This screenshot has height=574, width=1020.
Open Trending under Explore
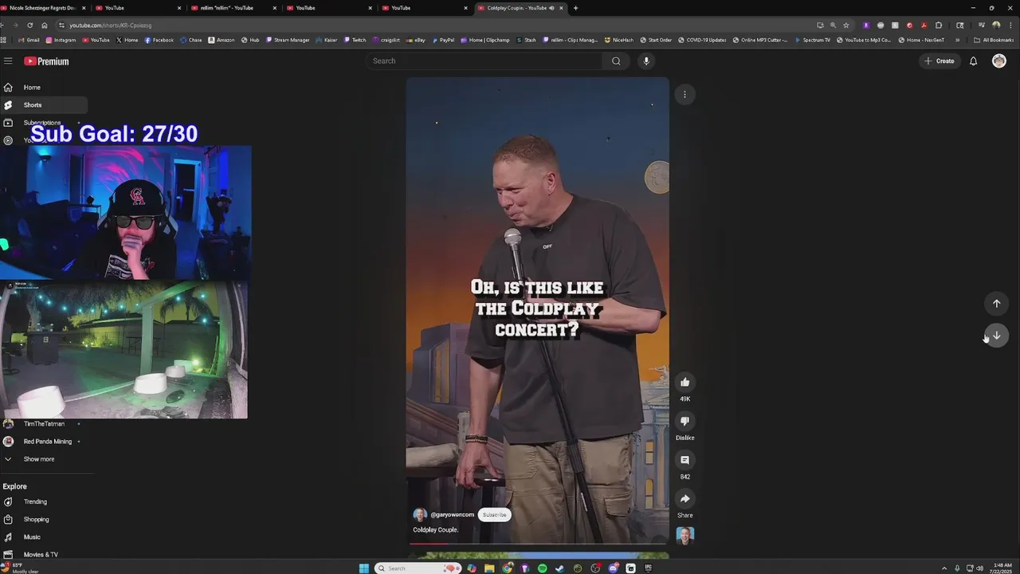35,501
